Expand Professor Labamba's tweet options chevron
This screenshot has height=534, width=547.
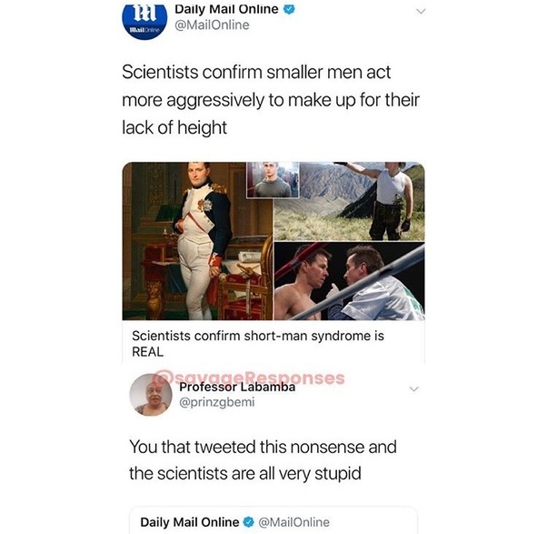click(x=413, y=388)
